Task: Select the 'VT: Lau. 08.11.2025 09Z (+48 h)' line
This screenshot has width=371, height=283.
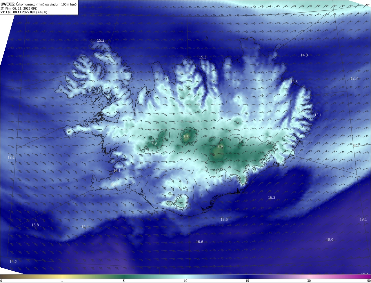Action: click(x=24, y=12)
